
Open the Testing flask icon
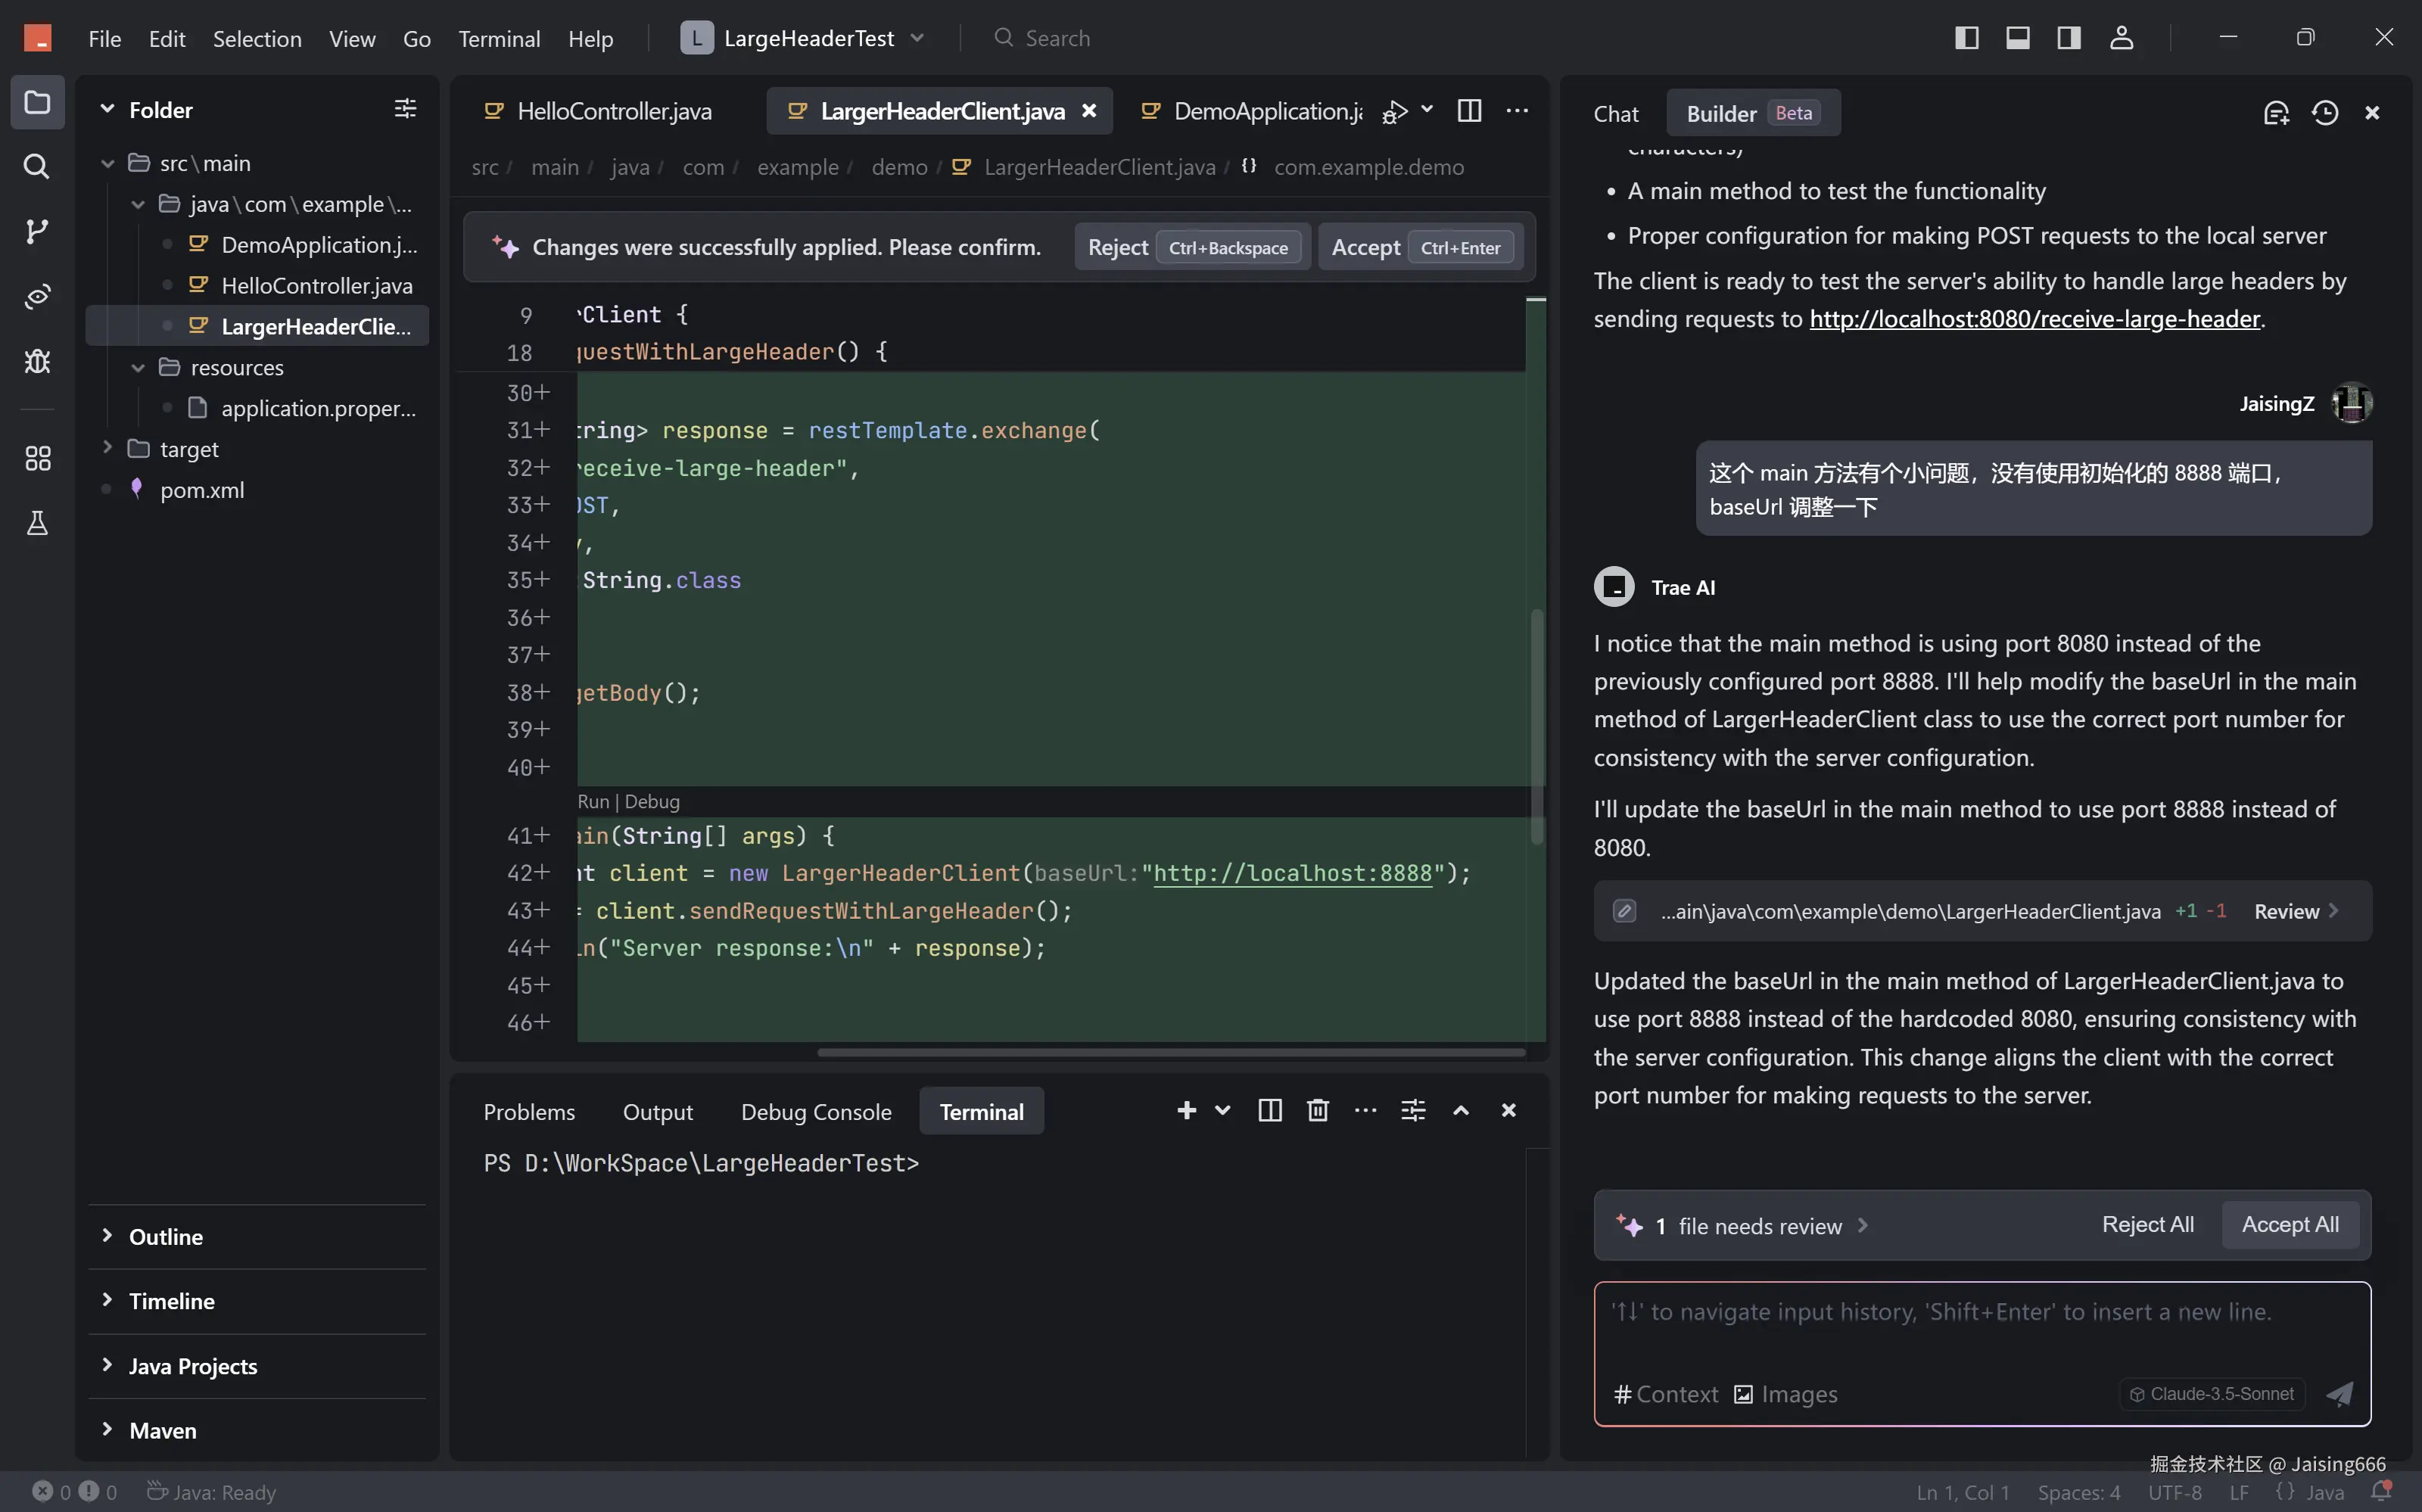[37, 523]
